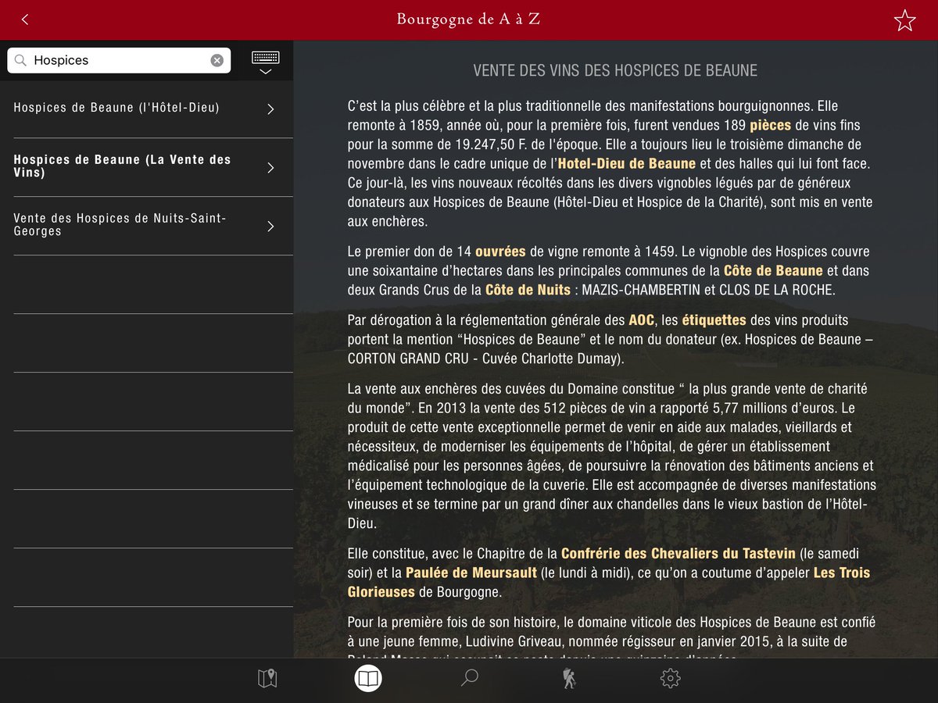Select the open book glossary icon
The width and height of the screenshot is (938, 703).
(367, 678)
